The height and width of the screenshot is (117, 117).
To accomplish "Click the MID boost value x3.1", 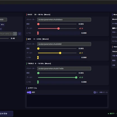I will pos(81,53).
